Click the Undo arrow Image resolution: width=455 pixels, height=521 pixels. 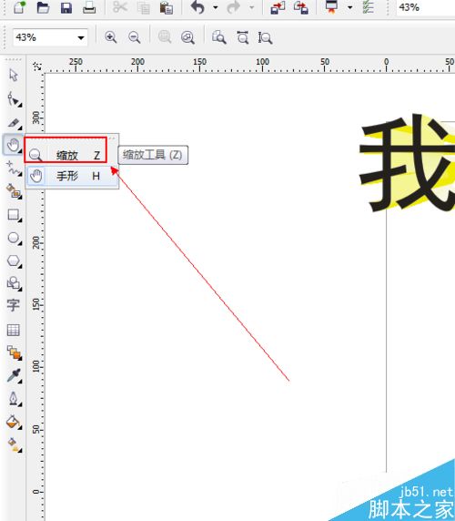click(197, 7)
